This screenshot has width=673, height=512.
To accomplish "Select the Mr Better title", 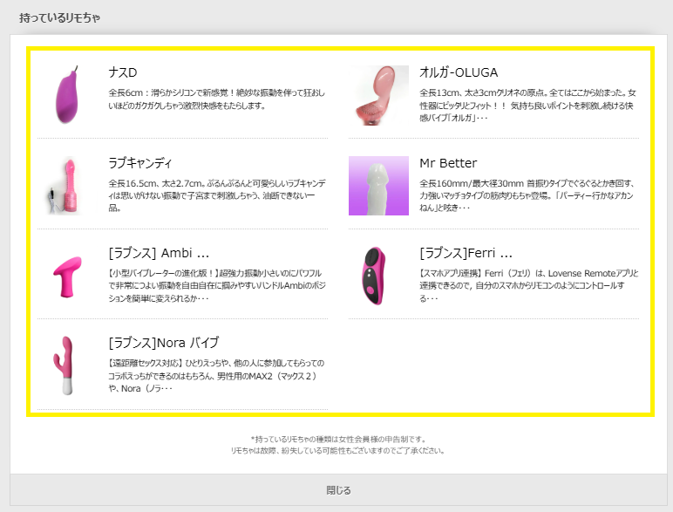I will 448,163.
